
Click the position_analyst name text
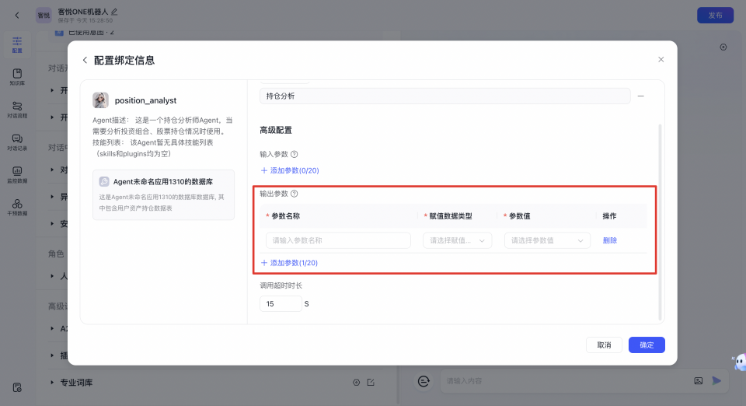(x=145, y=100)
